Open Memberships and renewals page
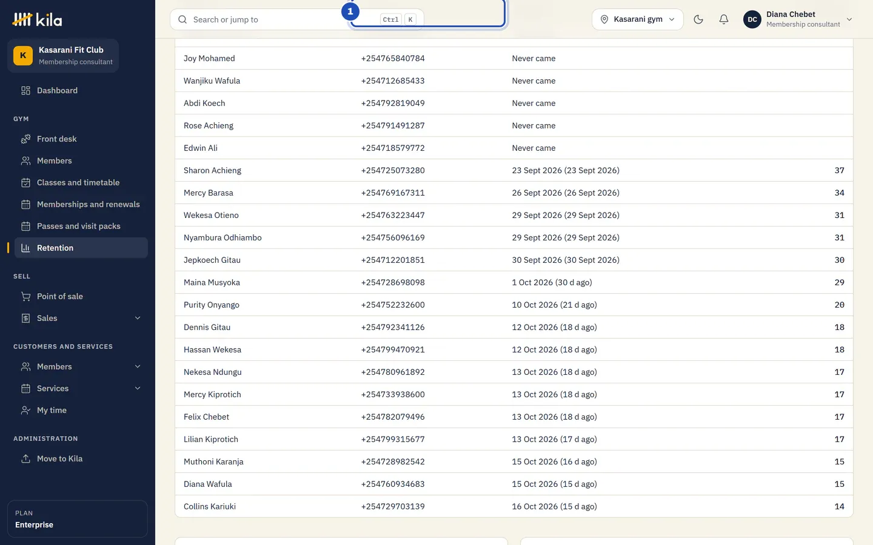 coord(81,205)
